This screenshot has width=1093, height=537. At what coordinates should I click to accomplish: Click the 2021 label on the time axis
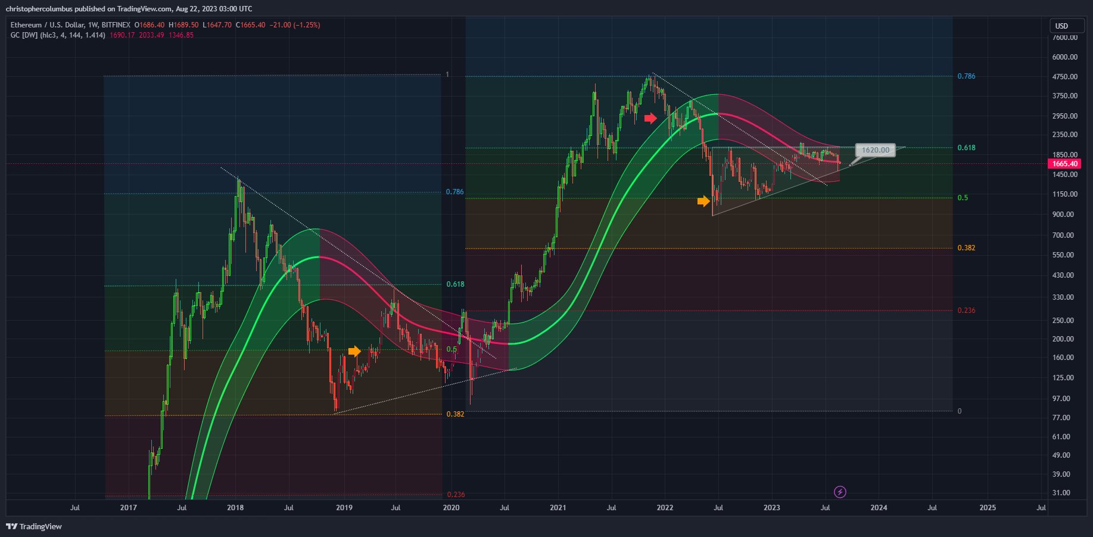(558, 507)
